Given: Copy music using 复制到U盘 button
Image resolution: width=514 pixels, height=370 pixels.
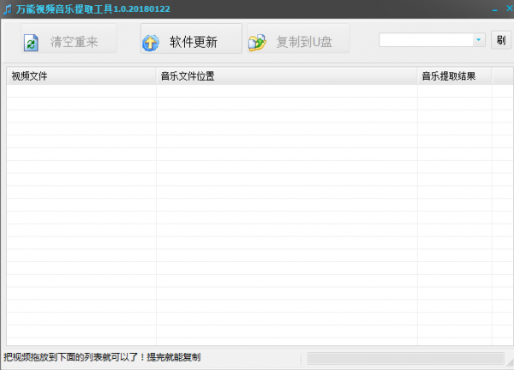Looking at the screenshot, I should [298, 39].
